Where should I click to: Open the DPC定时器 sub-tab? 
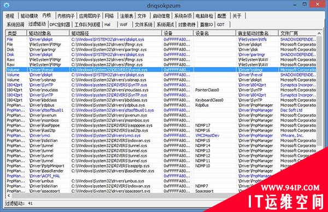point(60,25)
